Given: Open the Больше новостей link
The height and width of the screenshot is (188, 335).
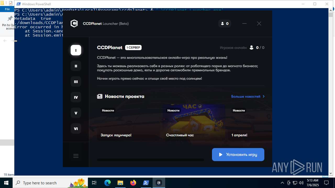Looking at the screenshot, I should pos(246,96).
